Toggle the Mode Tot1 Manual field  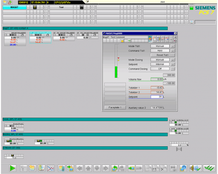coord(160,46)
